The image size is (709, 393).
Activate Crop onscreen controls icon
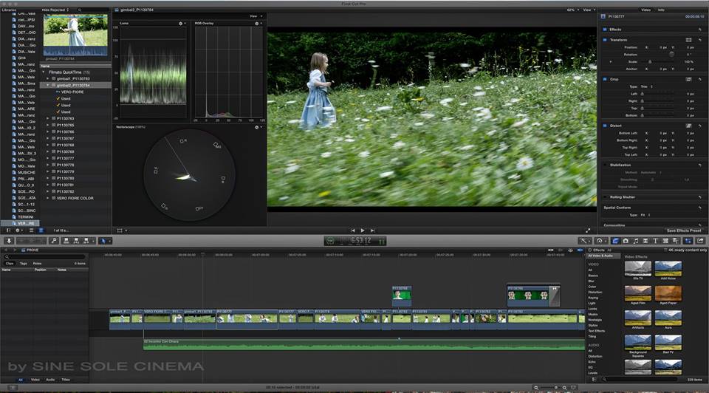click(x=688, y=79)
